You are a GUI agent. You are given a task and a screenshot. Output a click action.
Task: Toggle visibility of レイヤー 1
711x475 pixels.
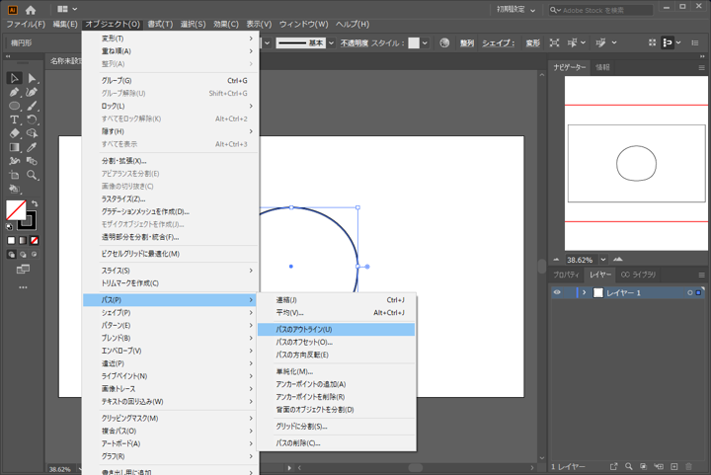click(557, 292)
